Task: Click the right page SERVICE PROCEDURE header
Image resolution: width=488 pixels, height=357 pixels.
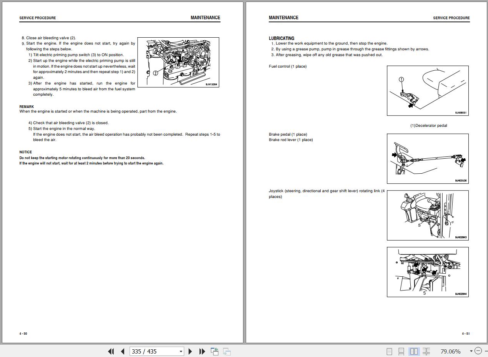Action: [451, 18]
